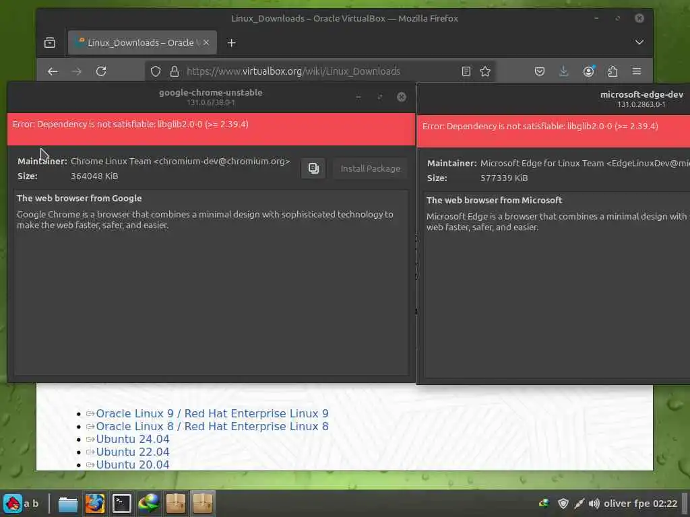Open file manager from taskbar
This screenshot has width=690, height=517.
point(68,504)
